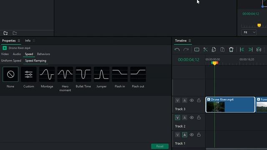Add new folder in media bin
267x150 pixels.
click(5, 33)
